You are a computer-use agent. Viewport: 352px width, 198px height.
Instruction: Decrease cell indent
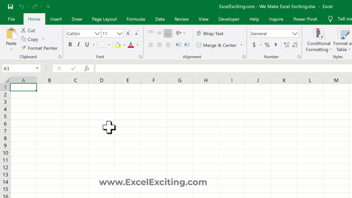[x=178, y=45]
